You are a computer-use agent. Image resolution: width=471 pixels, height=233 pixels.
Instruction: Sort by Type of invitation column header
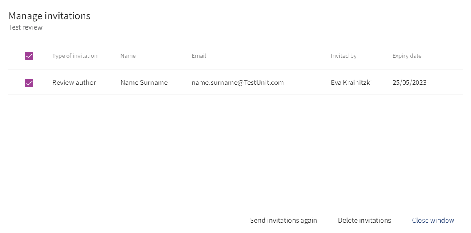coord(75,56)
